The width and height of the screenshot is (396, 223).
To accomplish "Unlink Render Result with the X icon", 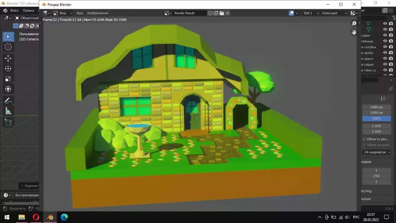I will tap(228, 13).
